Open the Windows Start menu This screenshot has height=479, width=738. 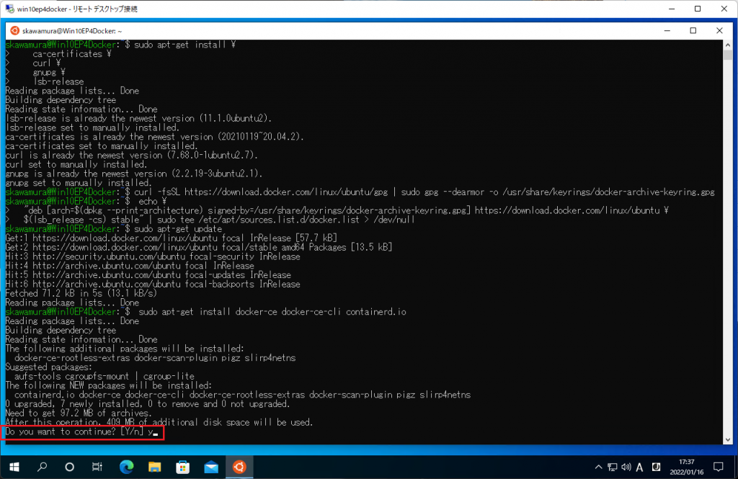(14, 467)
